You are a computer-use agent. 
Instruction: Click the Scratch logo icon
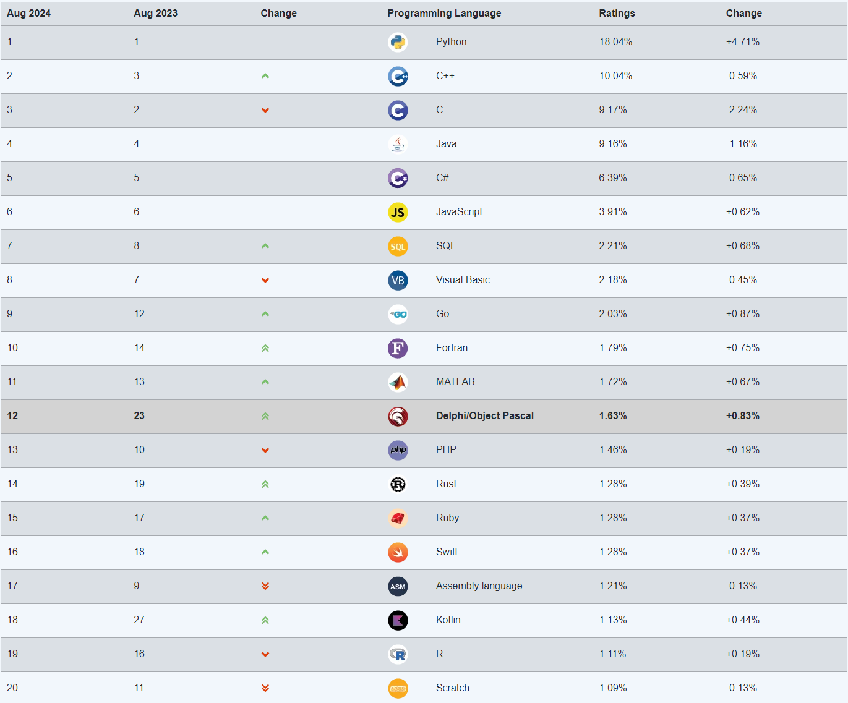[398, 688]
